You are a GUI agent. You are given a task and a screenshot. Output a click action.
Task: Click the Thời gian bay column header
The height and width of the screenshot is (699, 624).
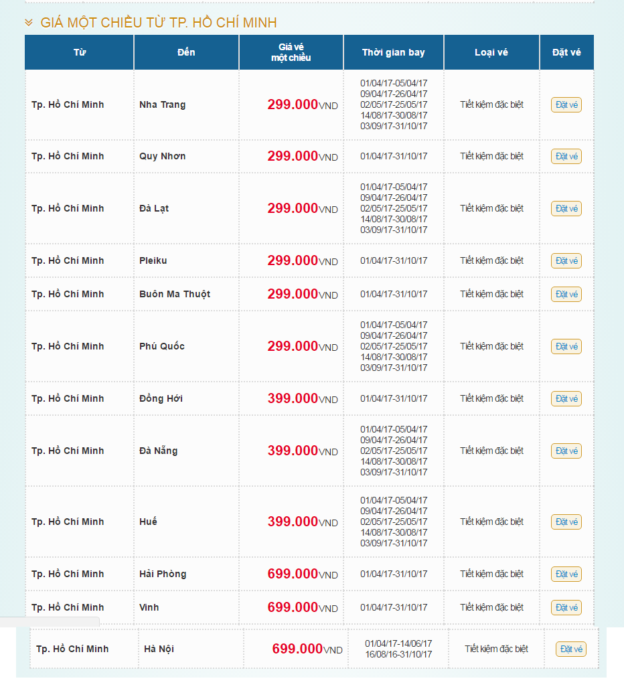pyautogui.click(x=393, y=52)
